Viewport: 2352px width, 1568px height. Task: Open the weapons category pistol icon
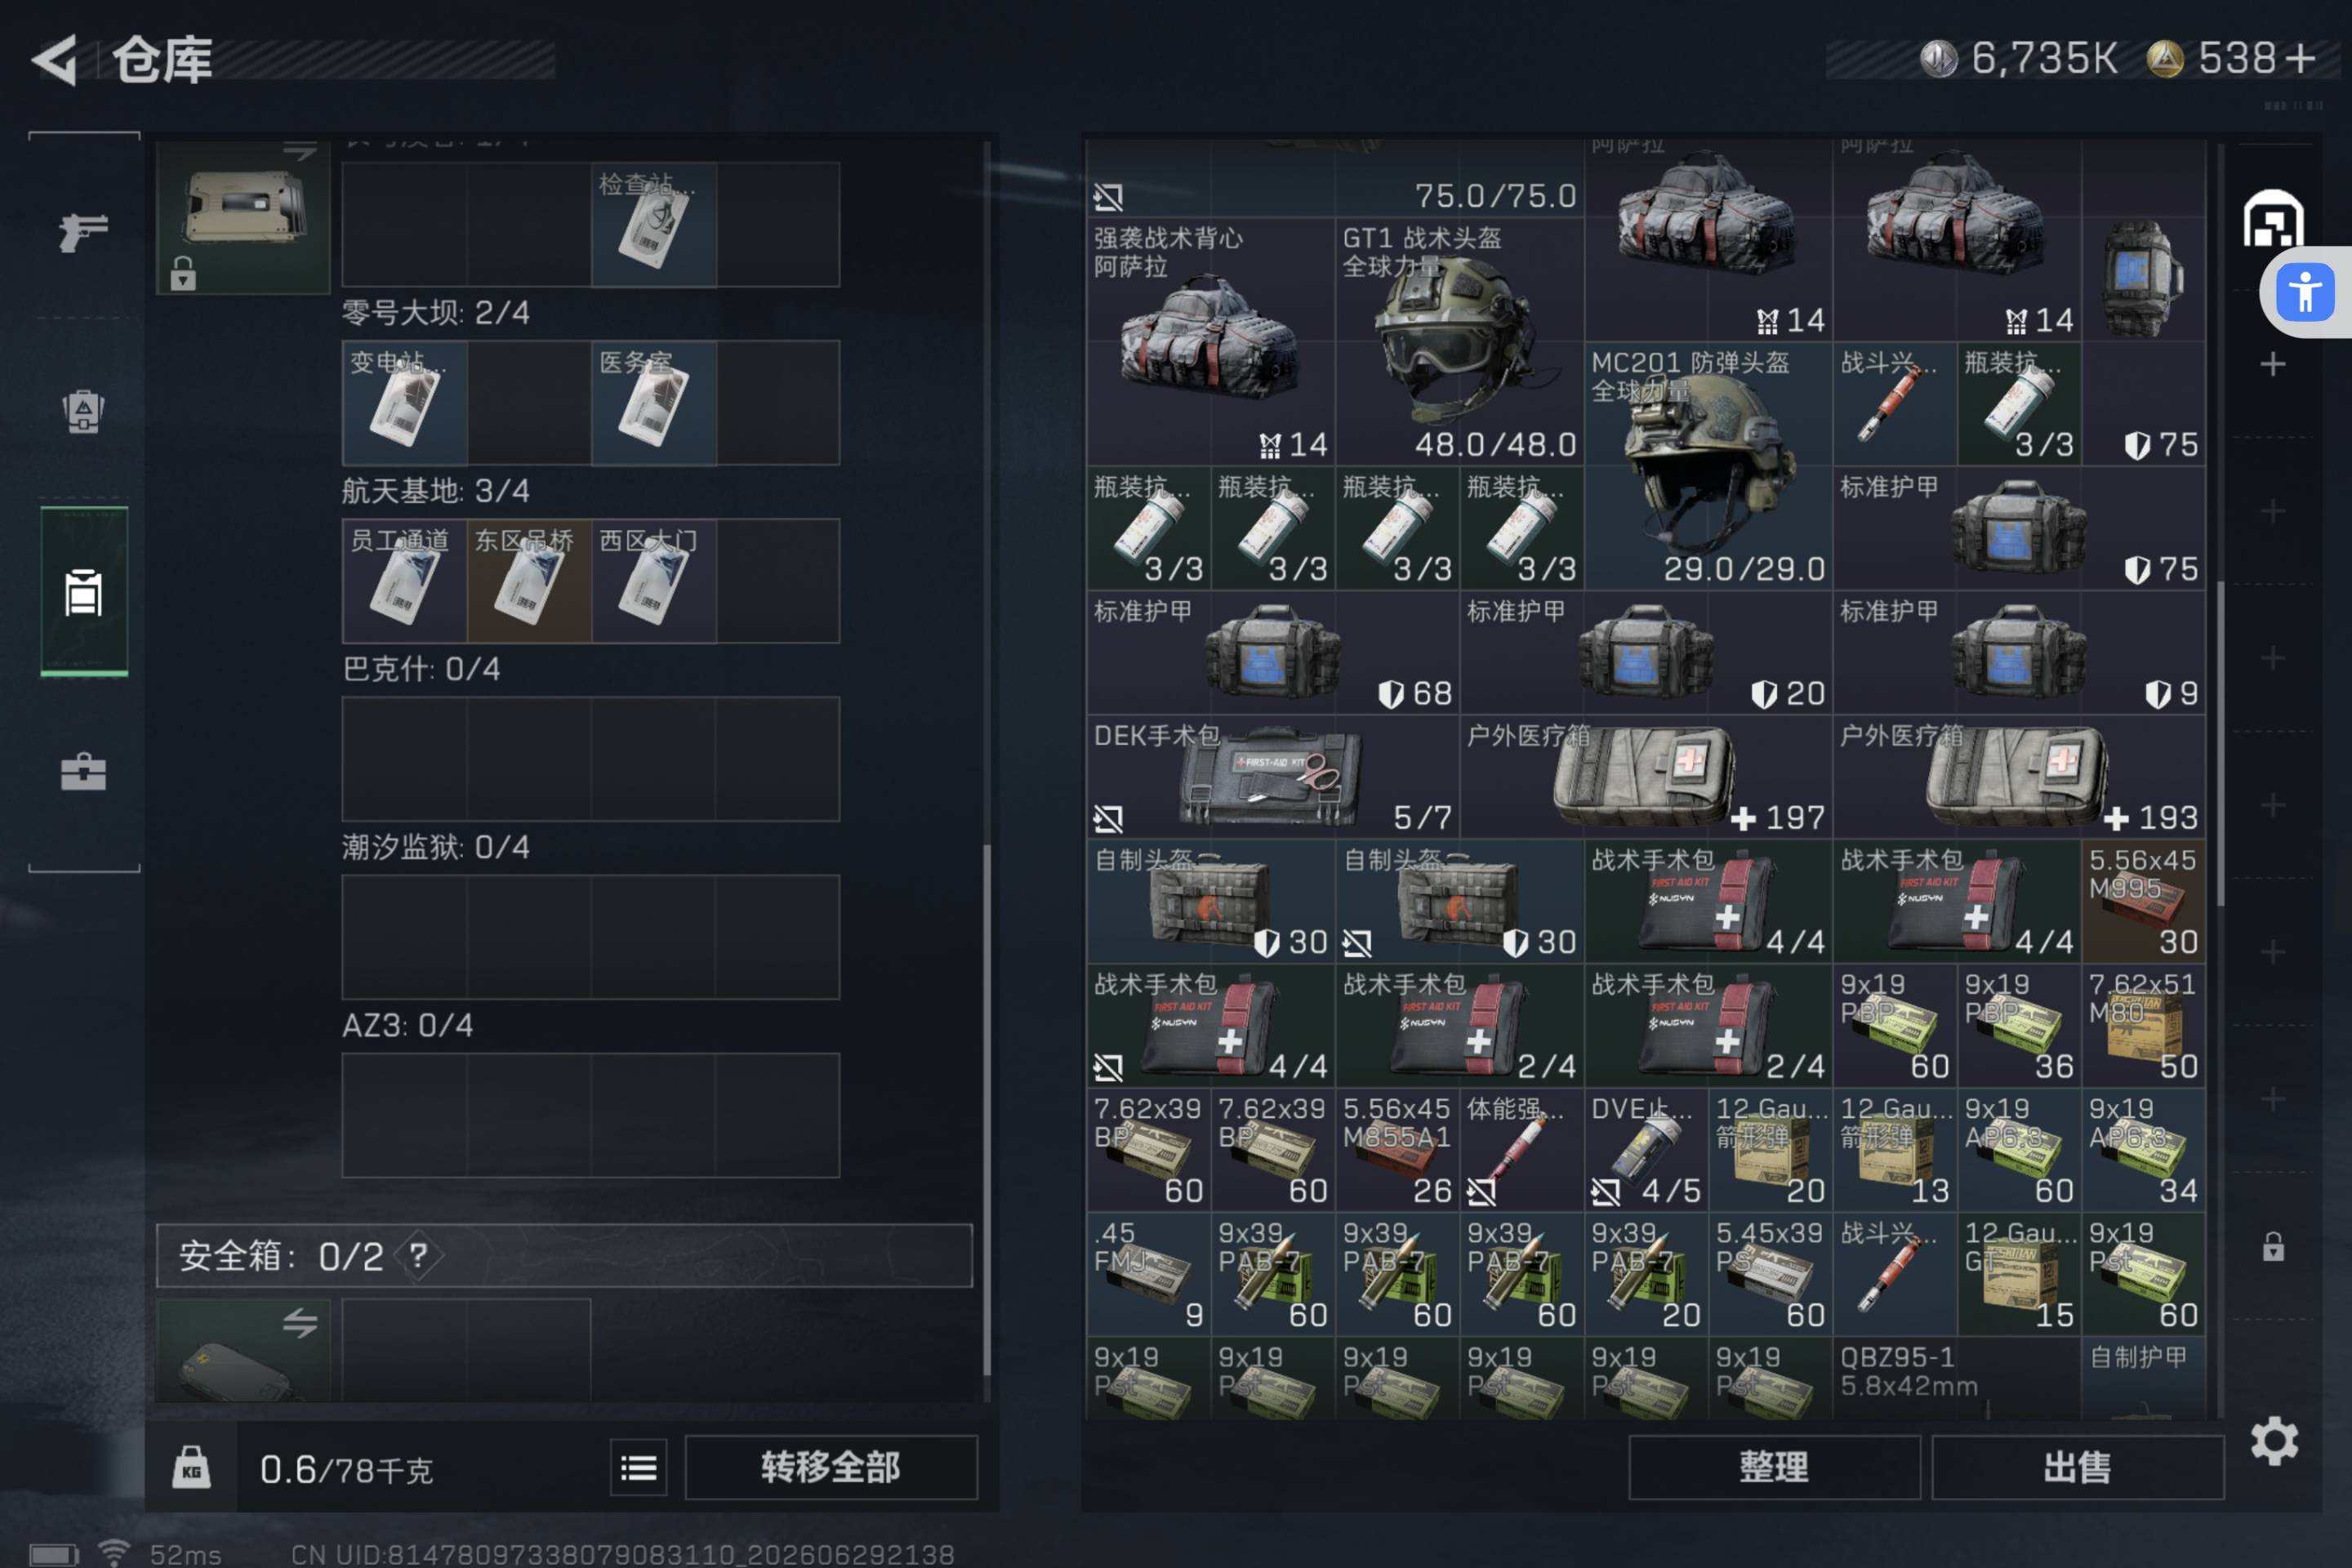click(x=83, y=232)
